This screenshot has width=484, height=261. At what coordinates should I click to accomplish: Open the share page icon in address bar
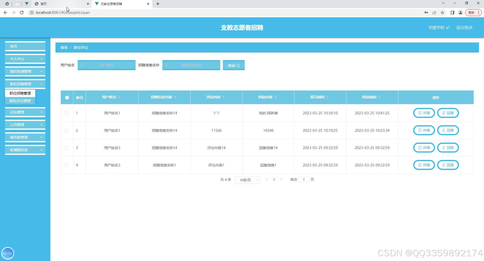(434, 13)
